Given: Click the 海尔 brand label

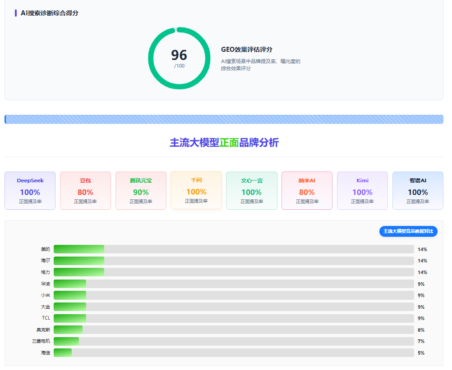Looking at the screenshot, I should pos(46,260).
